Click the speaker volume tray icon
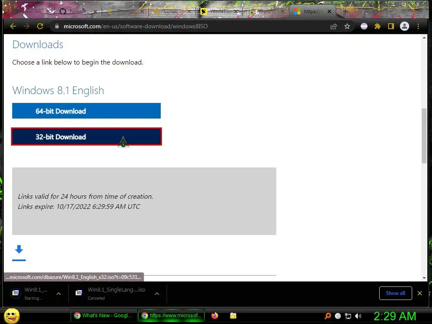Viewport: 432px width, 324px height. 358,316
